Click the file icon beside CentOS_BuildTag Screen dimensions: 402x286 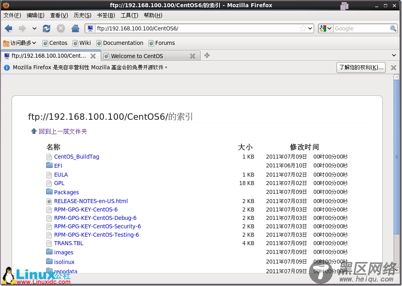pyautogui.click(x=49, y=157)
